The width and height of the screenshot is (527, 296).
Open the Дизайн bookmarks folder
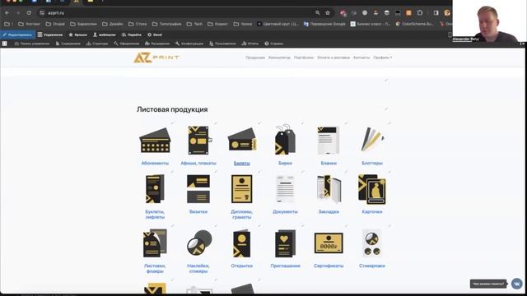(x=113, y=24)
